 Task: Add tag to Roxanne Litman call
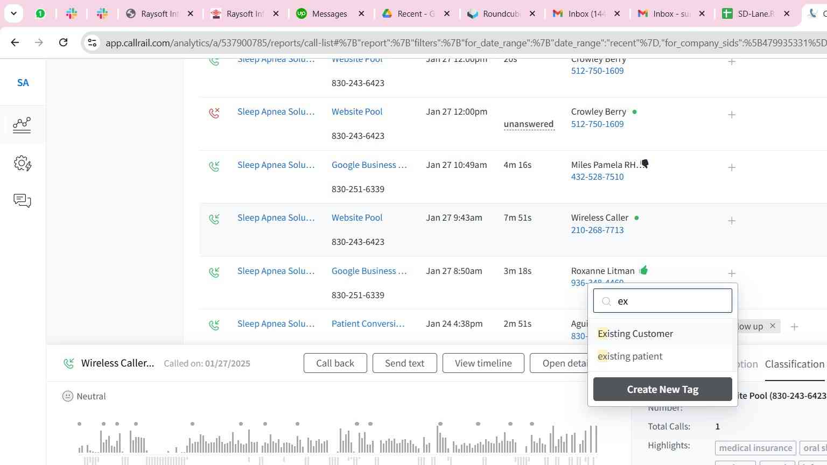[732, 273]
